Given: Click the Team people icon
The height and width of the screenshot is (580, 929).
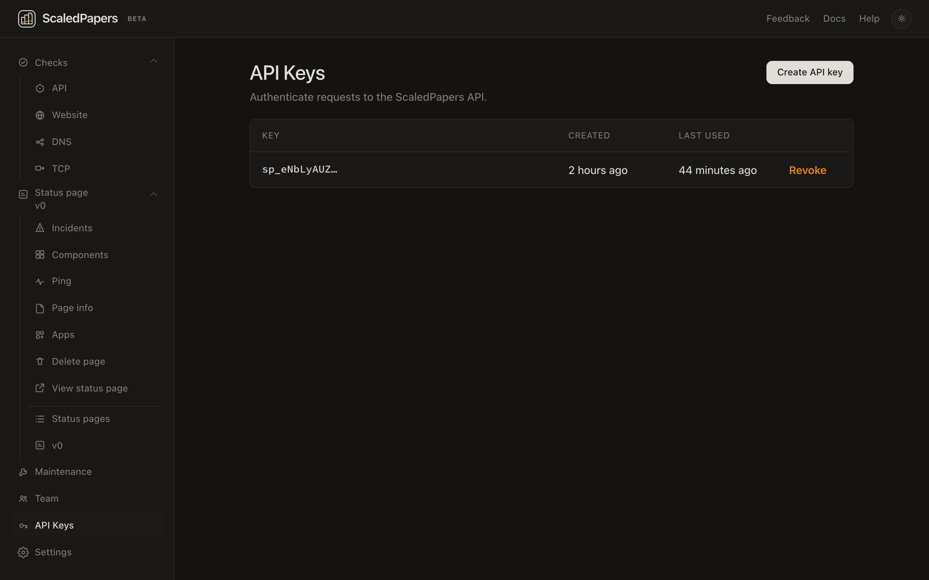Looking at the screenshot, I should pos(23,499).
